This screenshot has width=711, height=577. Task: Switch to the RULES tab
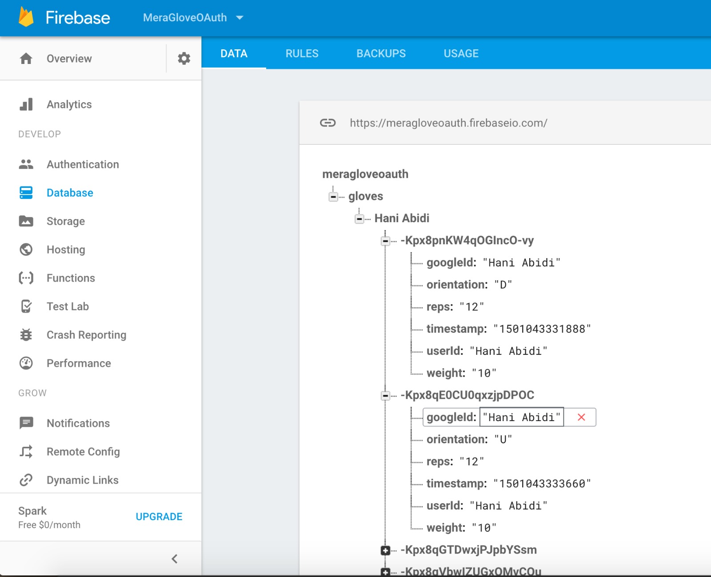click(302, 53)
